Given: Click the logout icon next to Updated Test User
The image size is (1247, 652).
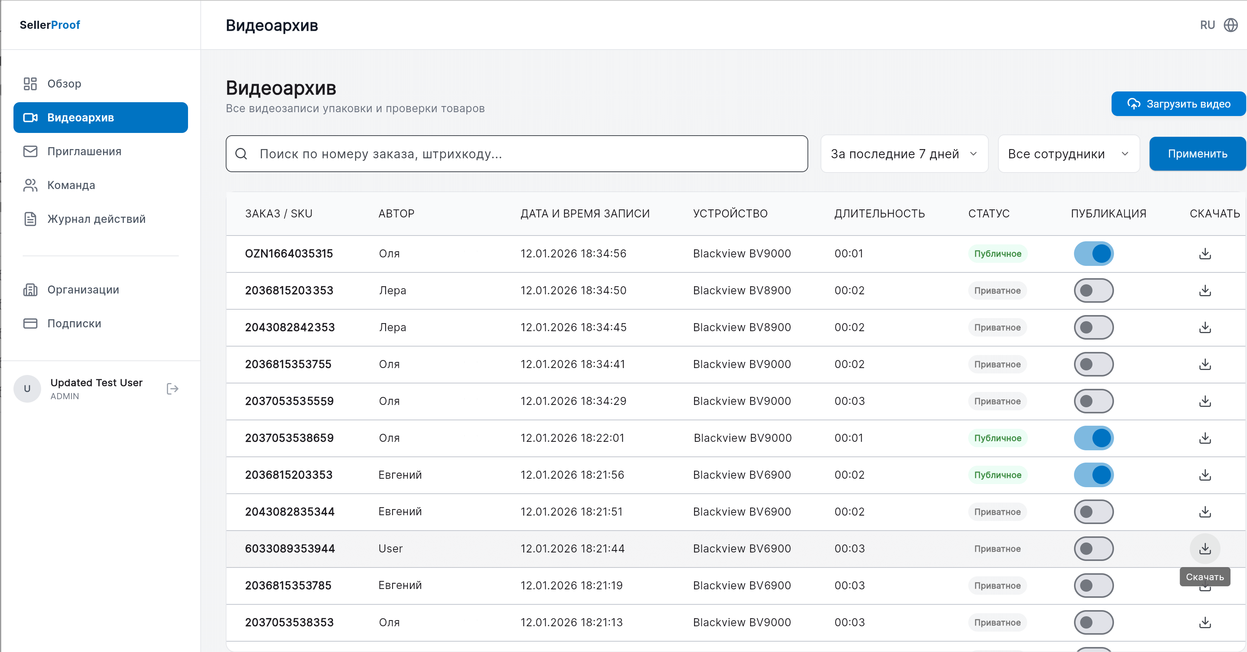Looking at the screenshot, I should 172,389.
